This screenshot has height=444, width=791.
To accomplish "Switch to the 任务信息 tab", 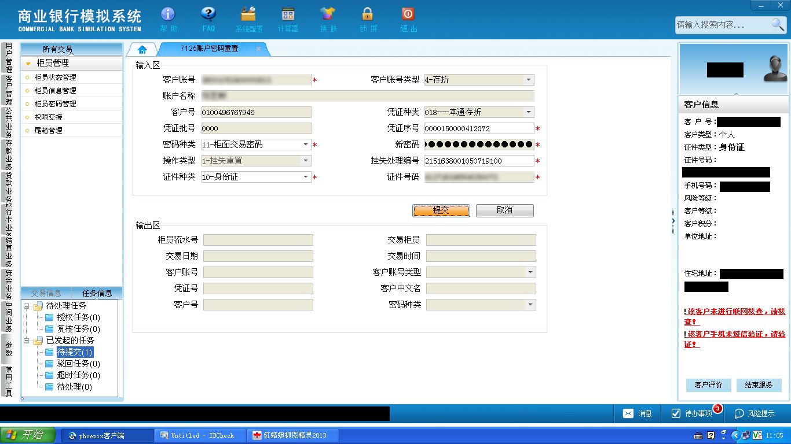I will pyautogui.click(x=97, y=293).
